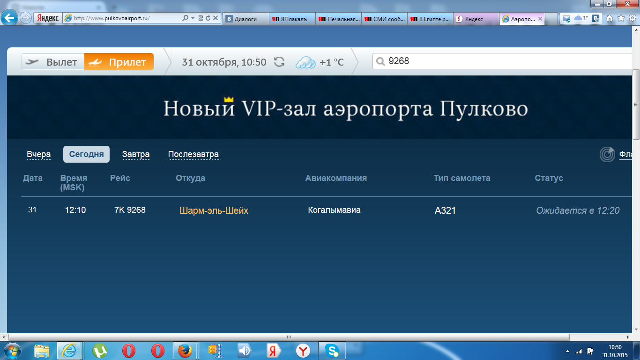Show flights for Послезавтра

coord(193,154)
